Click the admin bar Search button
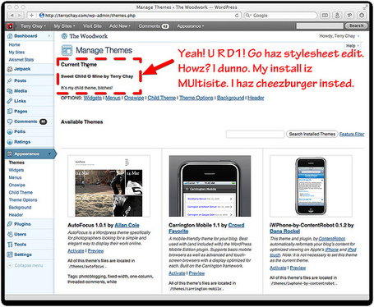 pyautogui.click(x=356, y=25)
